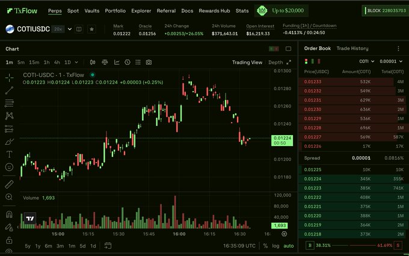
Task: Open the Stats page
Action: tap(242, 11)
